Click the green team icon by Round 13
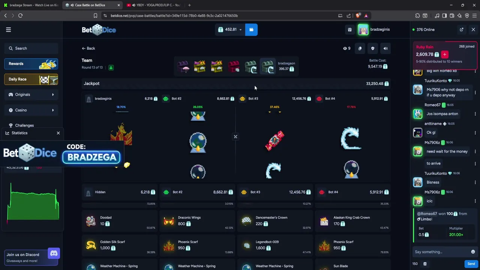Screen dimensions: 480x270 111,67
